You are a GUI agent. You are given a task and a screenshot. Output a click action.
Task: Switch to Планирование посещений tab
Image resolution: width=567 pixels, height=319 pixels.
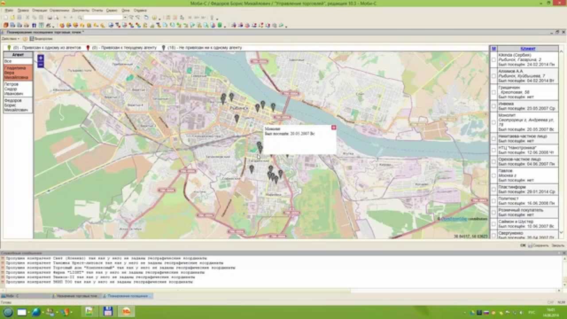[127, 296]
